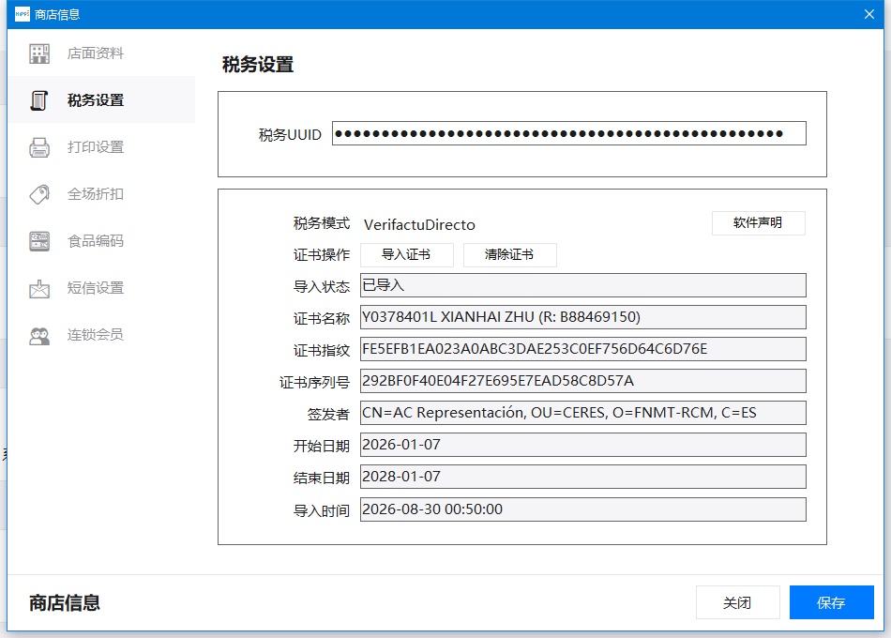The height and width of the screenshot is (638, 891).
Task: Click the 税务模式 label
Action: (322, 223)
